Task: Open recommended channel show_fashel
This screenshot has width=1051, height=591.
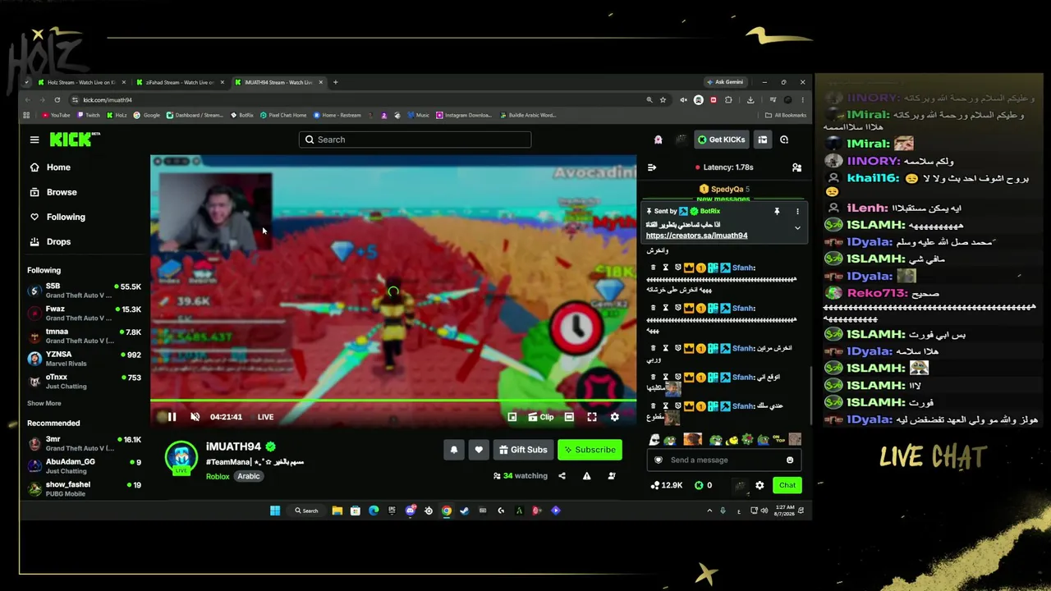Action: click(x=85, y=488)
